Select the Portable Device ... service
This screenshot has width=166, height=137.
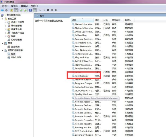click(x=84, y=68)
